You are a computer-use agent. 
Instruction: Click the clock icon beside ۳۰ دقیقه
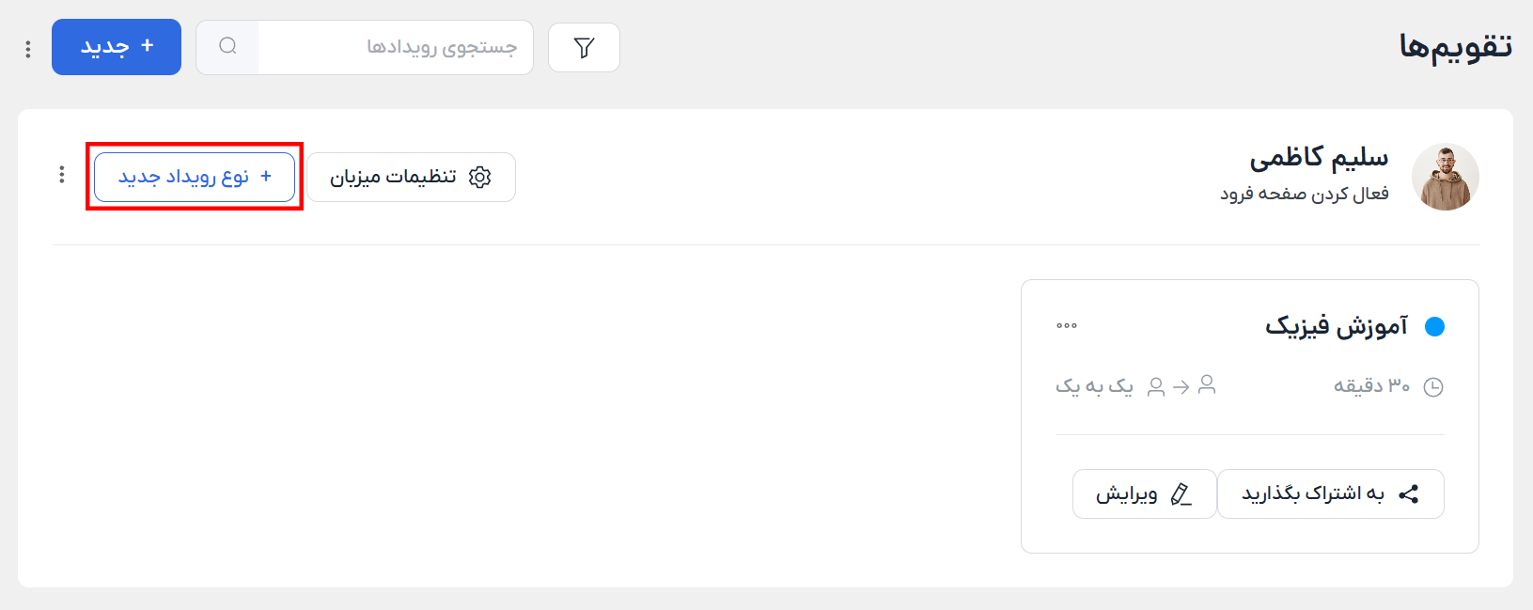[x=1433, y=386]
